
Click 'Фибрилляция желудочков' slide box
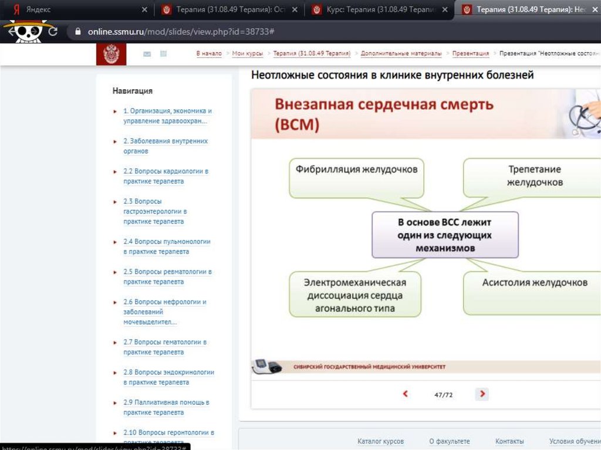[x=356, y=178]
